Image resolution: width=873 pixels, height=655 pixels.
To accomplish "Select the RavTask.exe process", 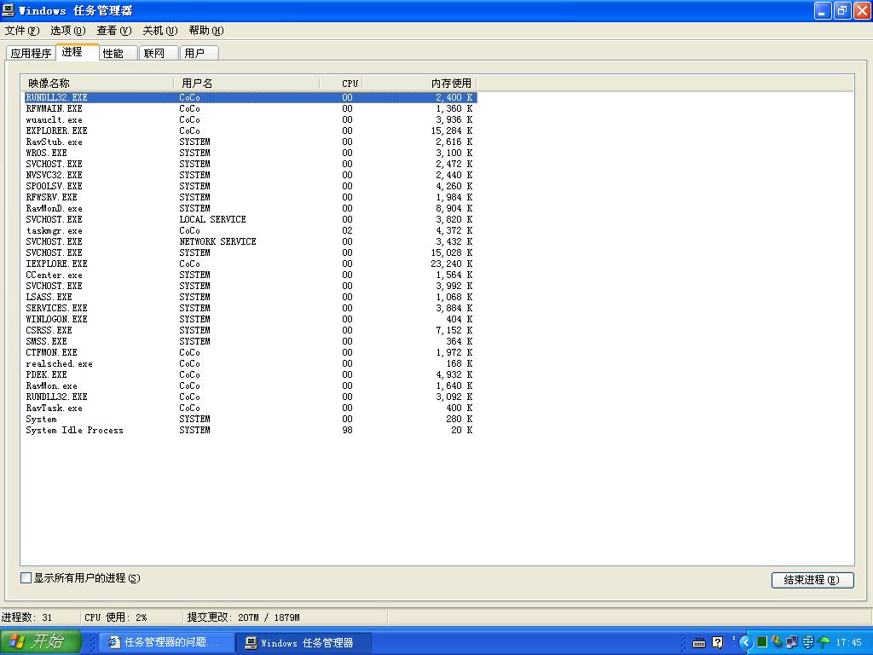I will click(250, 409).
